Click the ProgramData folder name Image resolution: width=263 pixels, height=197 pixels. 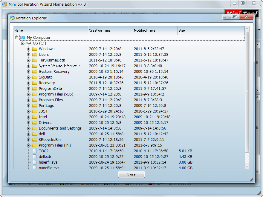(51, 89)
